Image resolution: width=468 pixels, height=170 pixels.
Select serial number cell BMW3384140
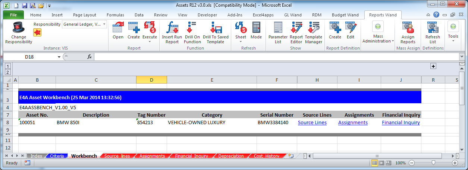pyautogui.click(x=277, y=122)
